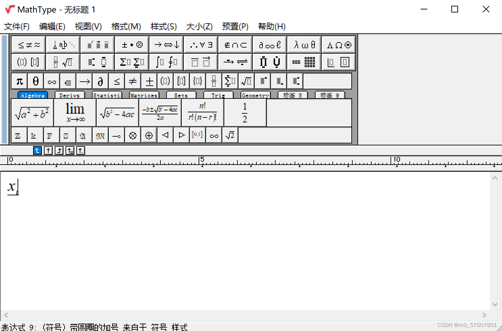The image size is (502, 331).
Task: Open the products and set theory templates palette
Action: pyautogui.click(x=270, y=62)
